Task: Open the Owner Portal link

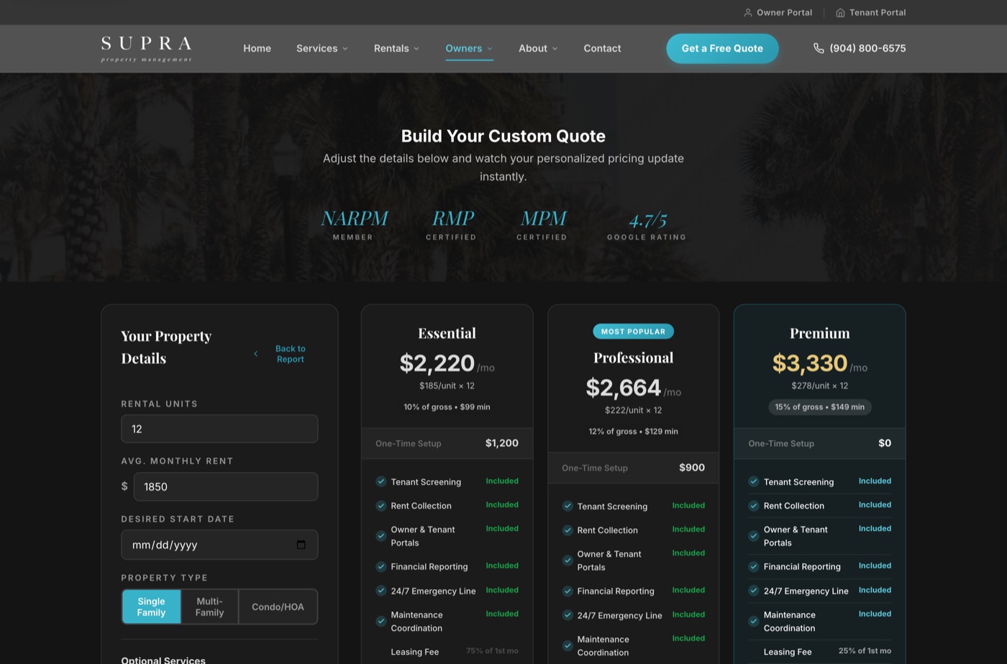Action: (778, 12)
